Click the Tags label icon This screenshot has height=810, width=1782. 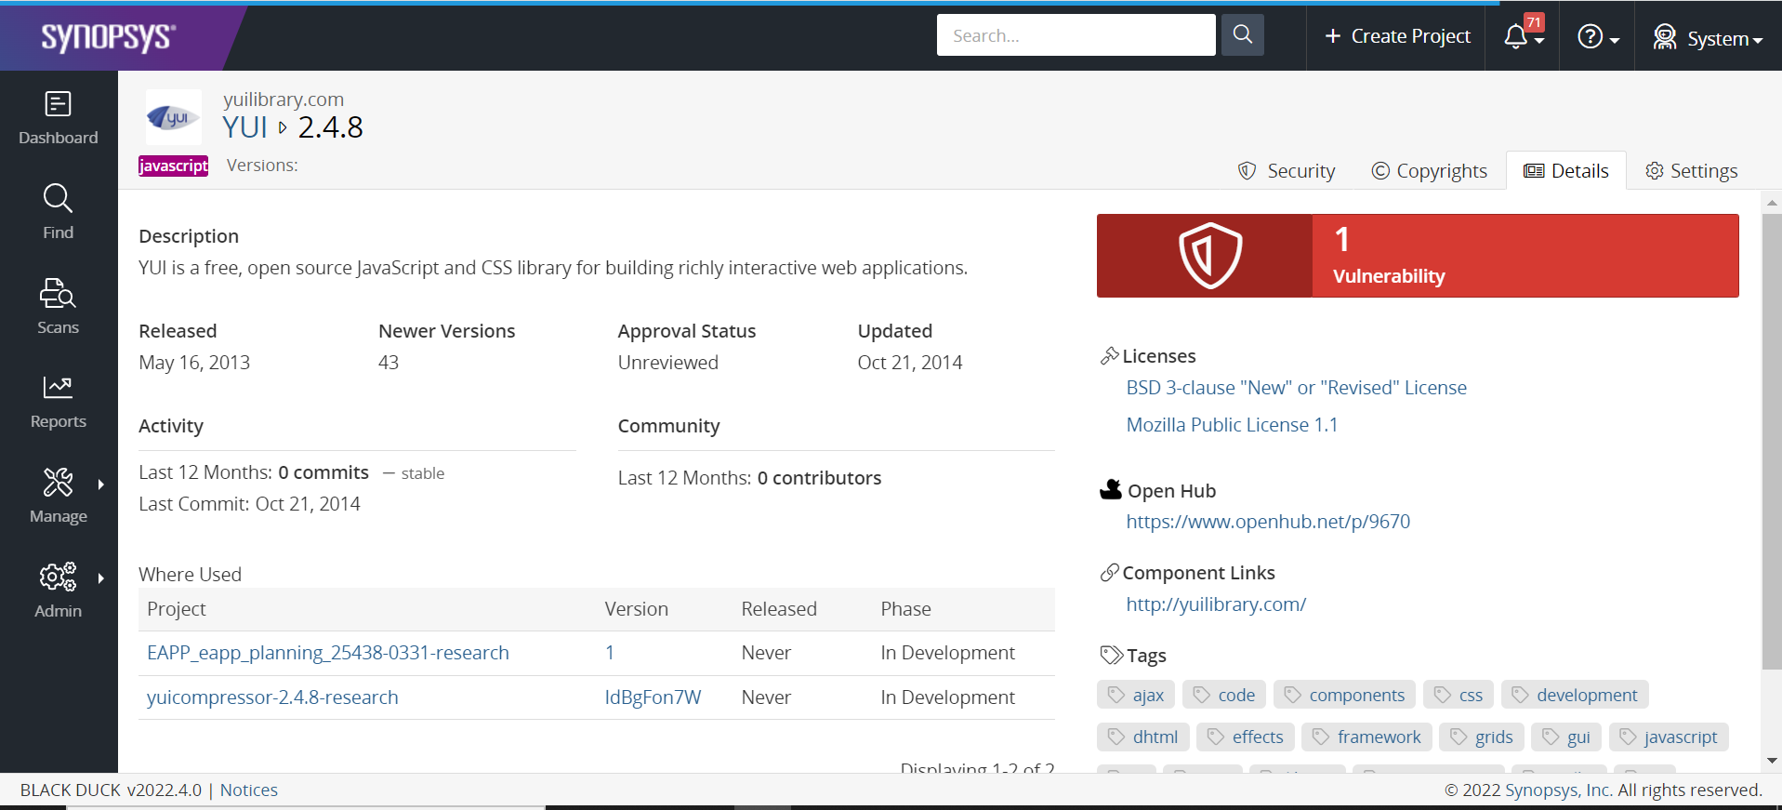coord(1112,655)
